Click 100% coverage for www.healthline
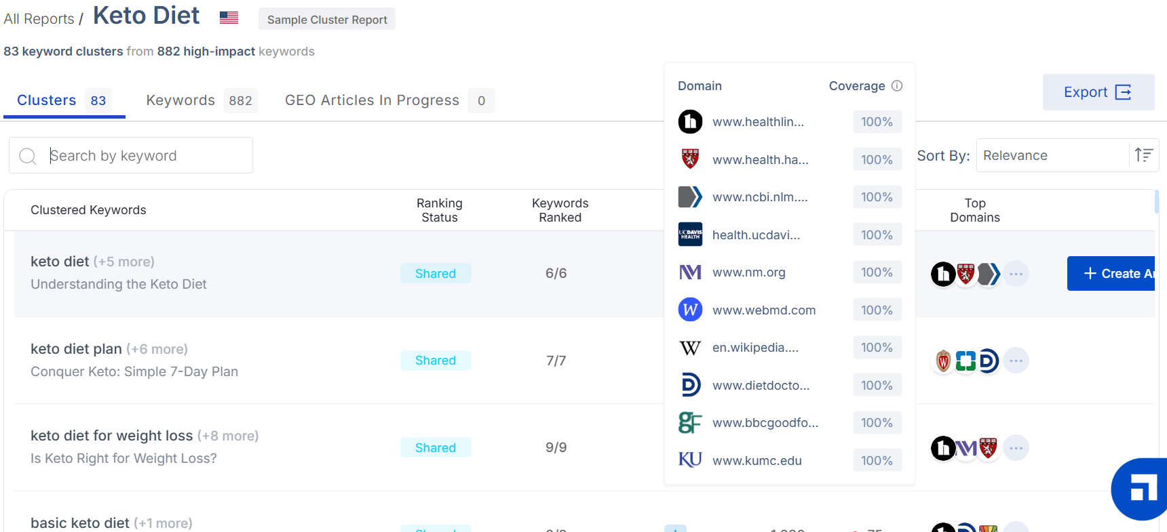The image size is (1167, 532). (x=877, y=122)
